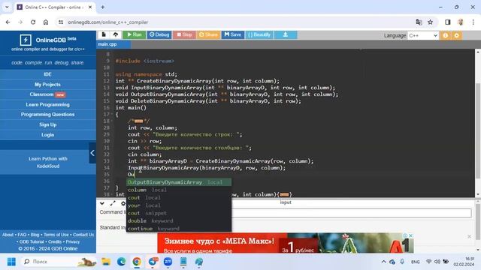
Task: Click the Stop button
Action: click(x=184, y=35)
